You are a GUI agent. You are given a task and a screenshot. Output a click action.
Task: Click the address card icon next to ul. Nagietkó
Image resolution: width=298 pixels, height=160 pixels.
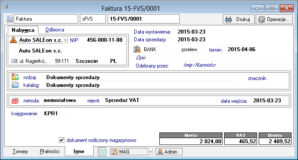coord(14,61)
